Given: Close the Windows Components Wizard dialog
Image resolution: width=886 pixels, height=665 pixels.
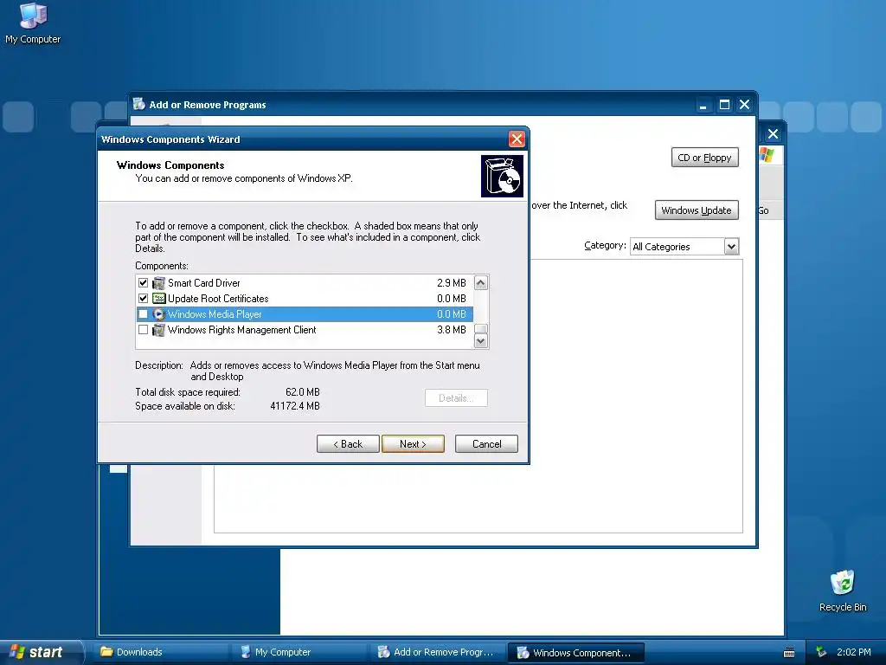Looking at the screenshot, I should (x=517, y=139).
